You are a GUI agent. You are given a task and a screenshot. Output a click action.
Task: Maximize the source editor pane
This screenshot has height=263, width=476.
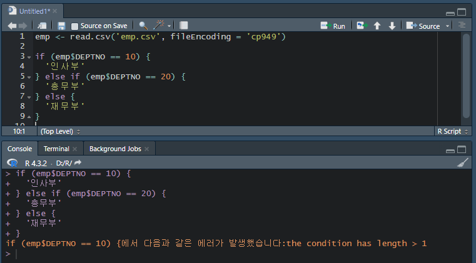(462, 12)
